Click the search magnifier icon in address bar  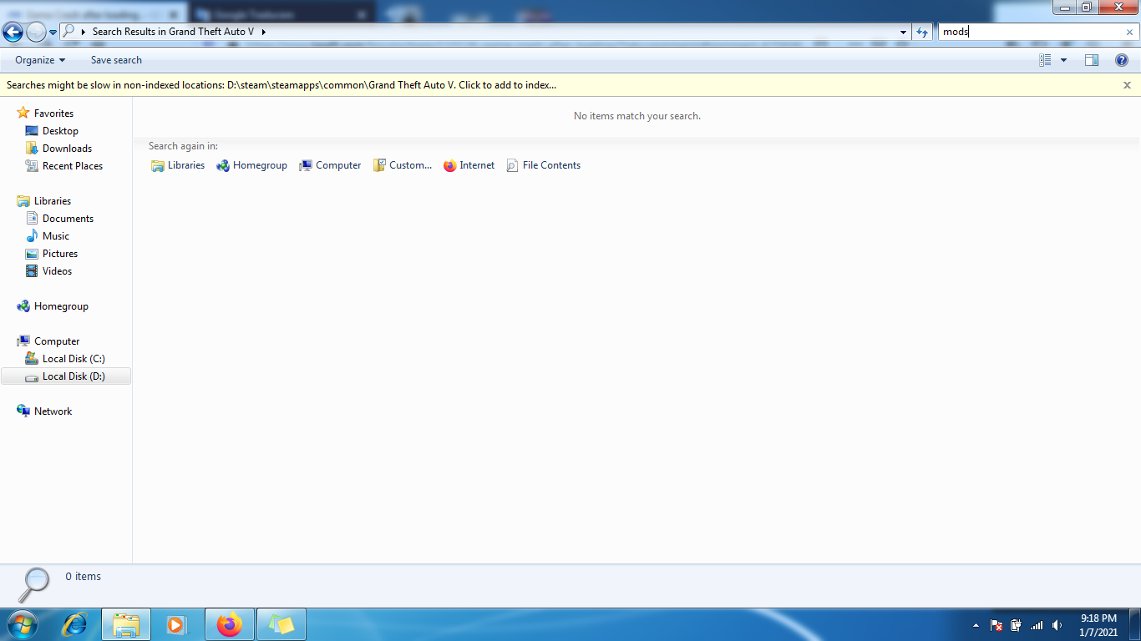69,32
